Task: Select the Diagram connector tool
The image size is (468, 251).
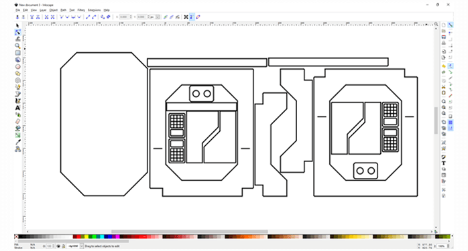Action: [x=17, y=149]
